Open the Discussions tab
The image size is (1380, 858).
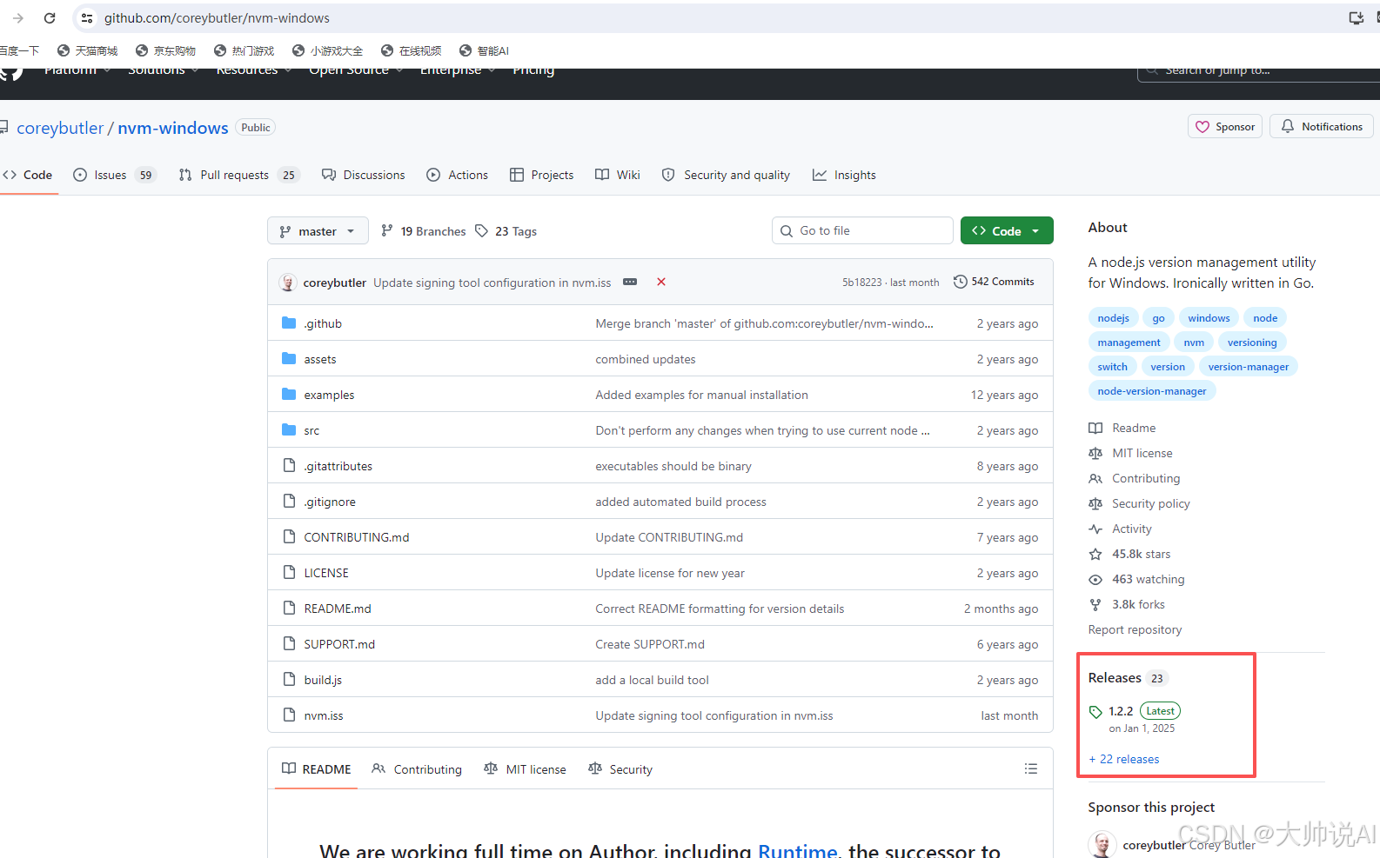(363, 175)
